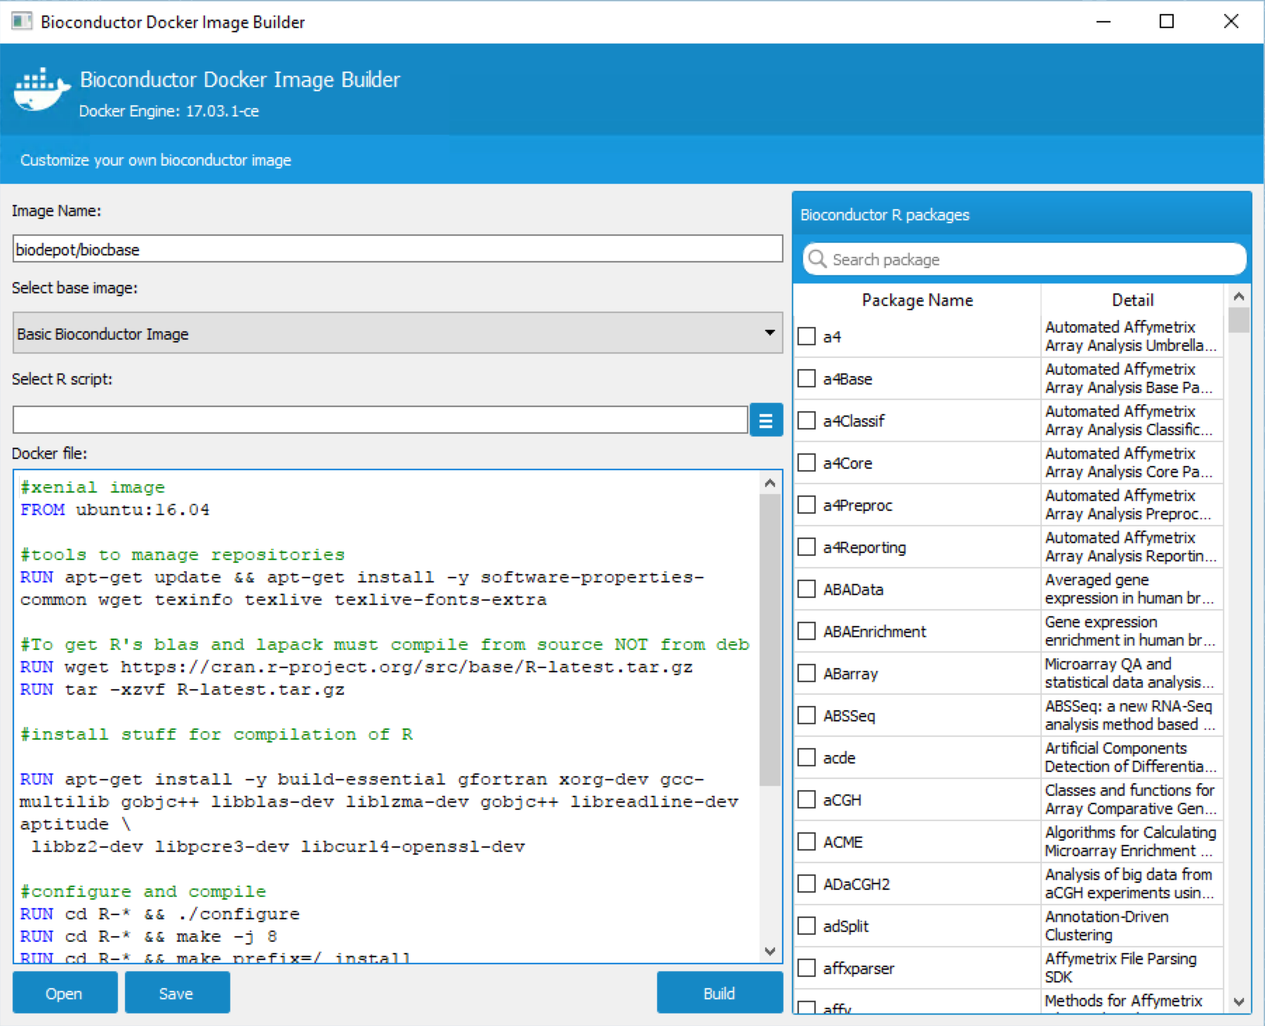1265x1026 pixels.
Task: Open the Basic Bioconductor Image dropdown
Action: [x=397, y=333]
